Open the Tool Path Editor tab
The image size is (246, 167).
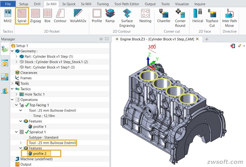(x=127, y=4)
